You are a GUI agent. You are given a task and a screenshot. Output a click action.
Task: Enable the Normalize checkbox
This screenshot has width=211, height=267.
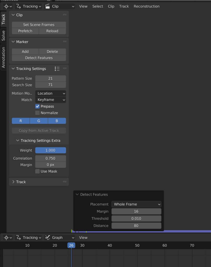tap(38, 113)
